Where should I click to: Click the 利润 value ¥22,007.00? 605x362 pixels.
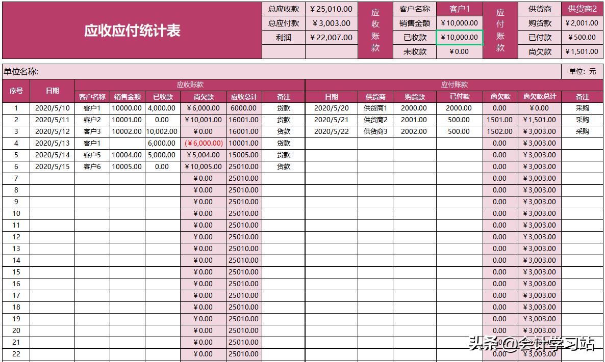pos(332,37)
